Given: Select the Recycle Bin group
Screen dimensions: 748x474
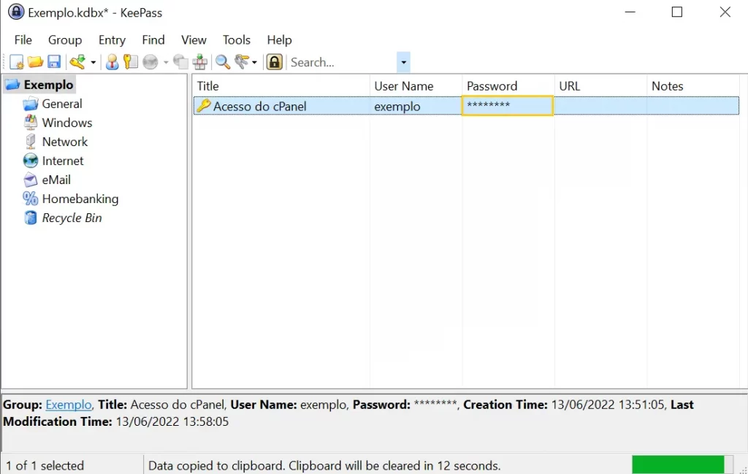Looking at the screenshot, I should click(72, 218).
